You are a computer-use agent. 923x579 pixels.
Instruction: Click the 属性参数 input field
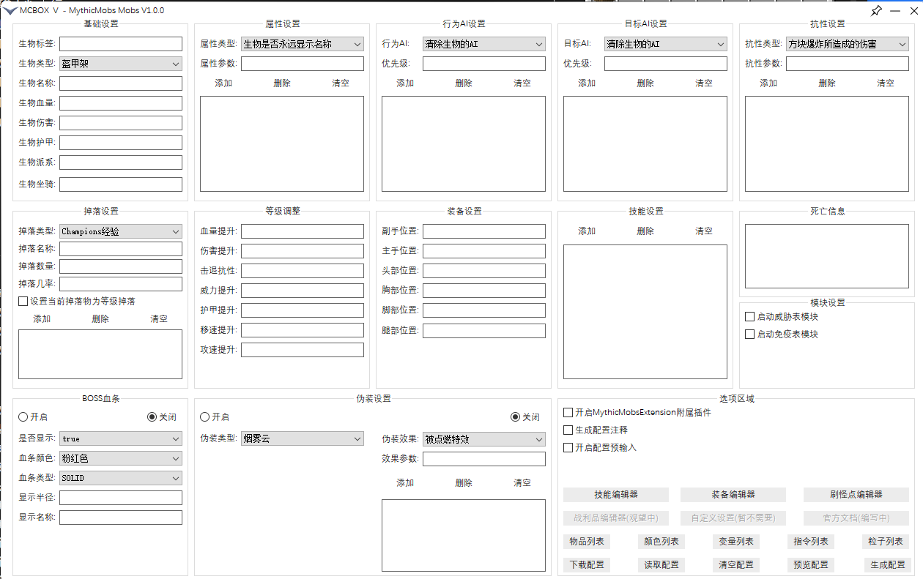pyautogui.click(x=303, y=64)
